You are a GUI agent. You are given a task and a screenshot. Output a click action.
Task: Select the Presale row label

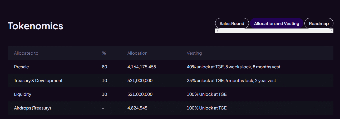[x=21, y=67]
